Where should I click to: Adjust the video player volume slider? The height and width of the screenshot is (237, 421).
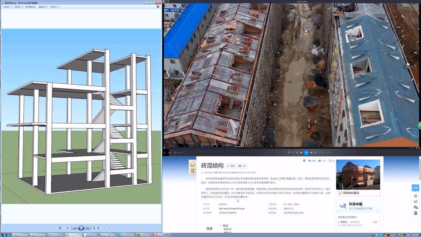coord(179,152)
